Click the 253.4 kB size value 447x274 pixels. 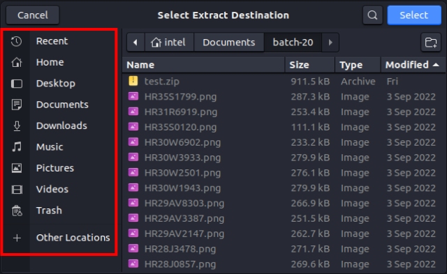(x=310, y=112)
